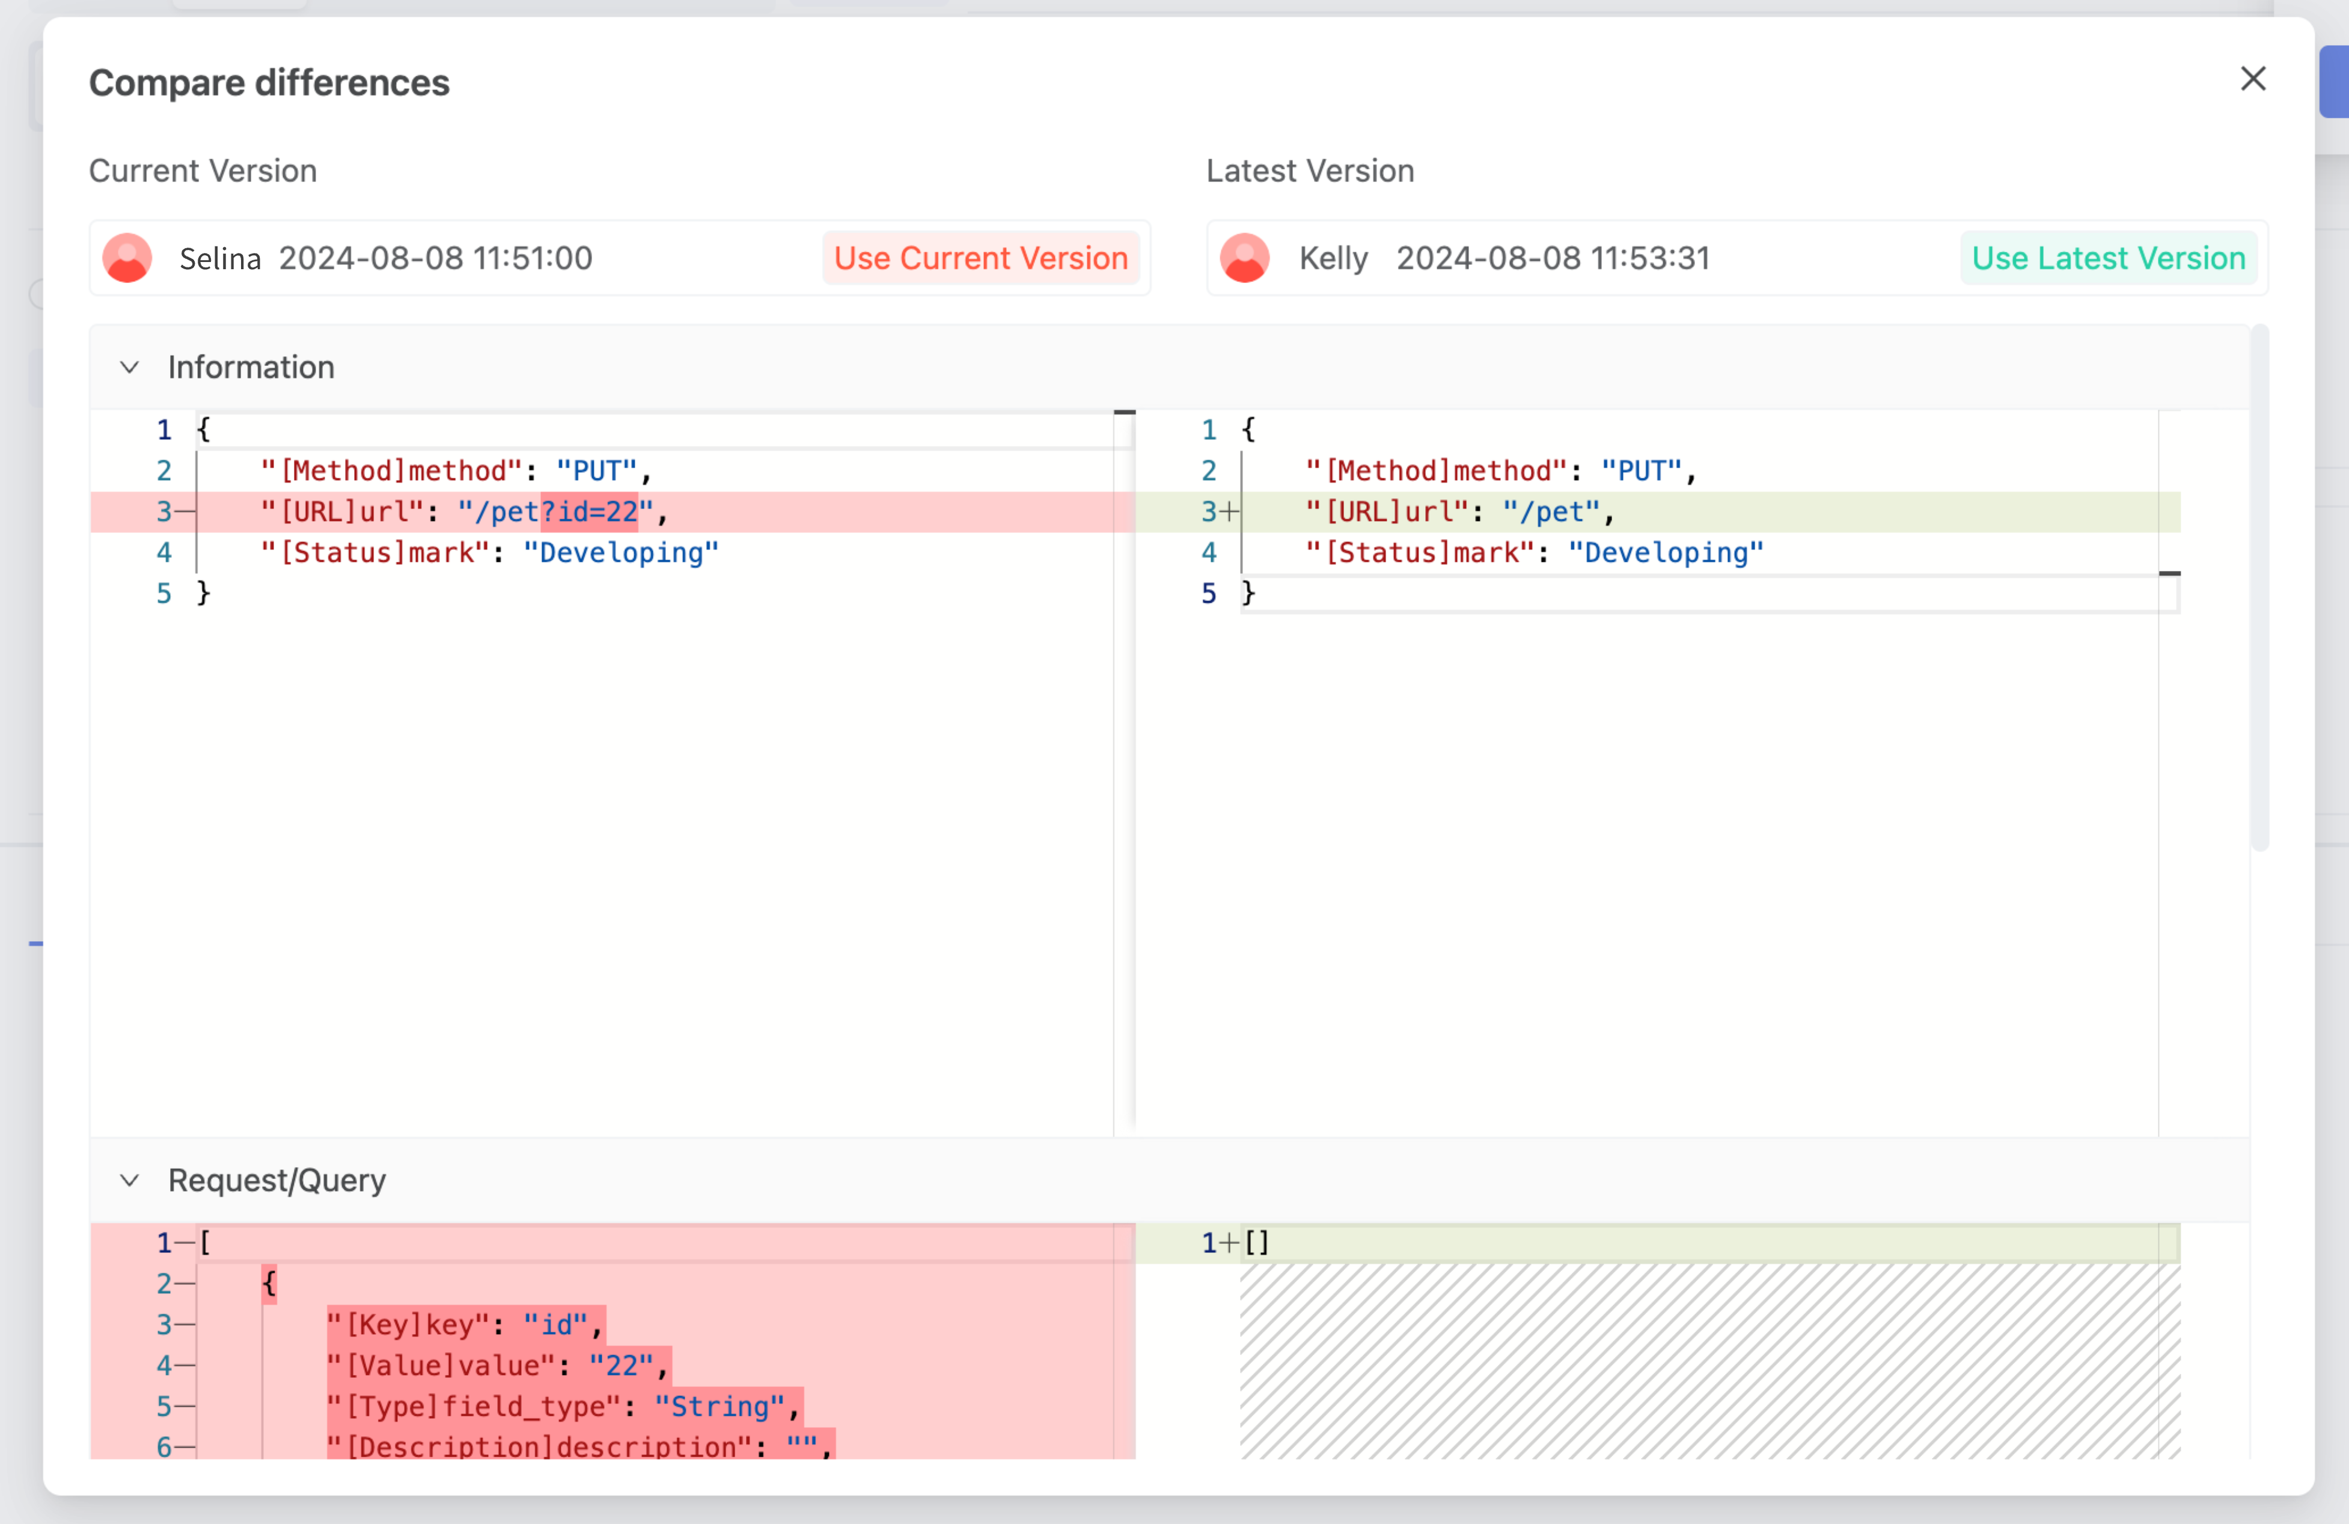
Task: Click the Compare differences title
Action: tap(269, 83)
